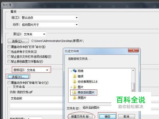Select the 错误 folder icon
Screen dimensions: 159x119
pos(75,76)
